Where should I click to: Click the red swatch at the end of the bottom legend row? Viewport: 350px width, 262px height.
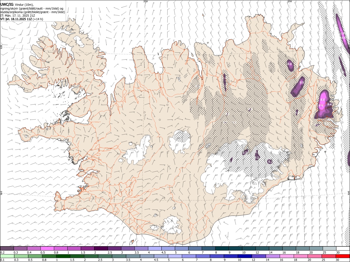coord(343,256)
